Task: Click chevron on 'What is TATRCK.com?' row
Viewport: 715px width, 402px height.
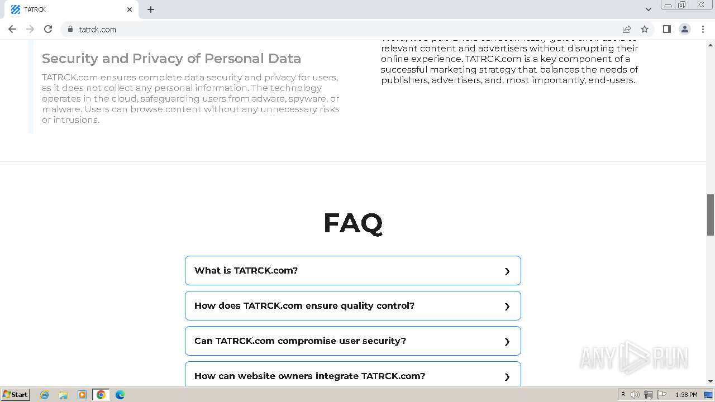Action: (507, 271)
